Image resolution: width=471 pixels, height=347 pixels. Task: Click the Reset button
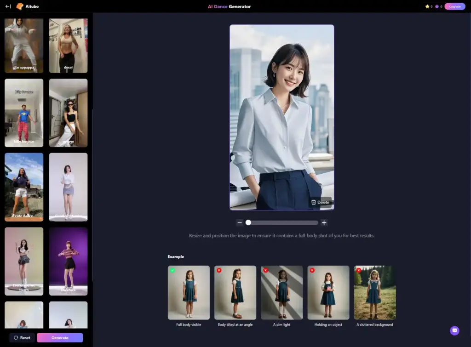22,338
